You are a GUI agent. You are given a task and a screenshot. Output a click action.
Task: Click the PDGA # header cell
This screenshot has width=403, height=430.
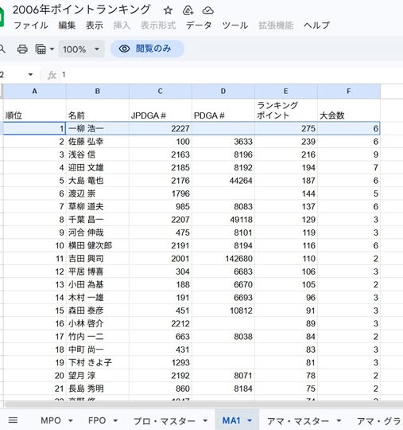223,110
